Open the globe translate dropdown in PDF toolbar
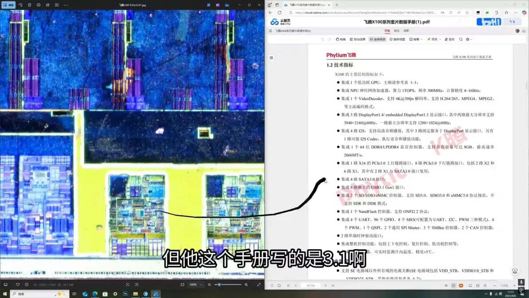 pos(469,40)
